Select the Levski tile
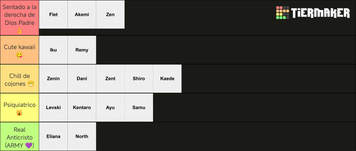This screenshot has height=151, width=356. click(53, 108)
